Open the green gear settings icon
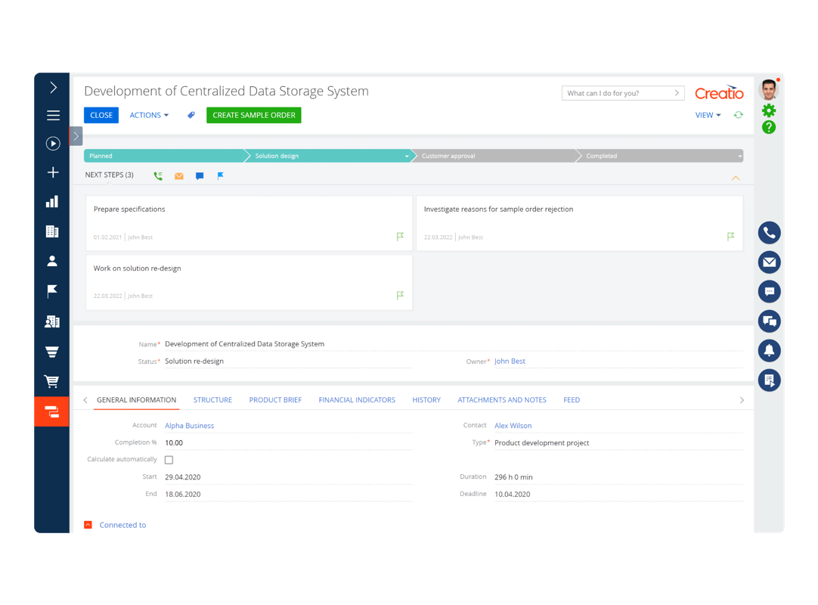 pyautogui.click(x=768, y=110)
